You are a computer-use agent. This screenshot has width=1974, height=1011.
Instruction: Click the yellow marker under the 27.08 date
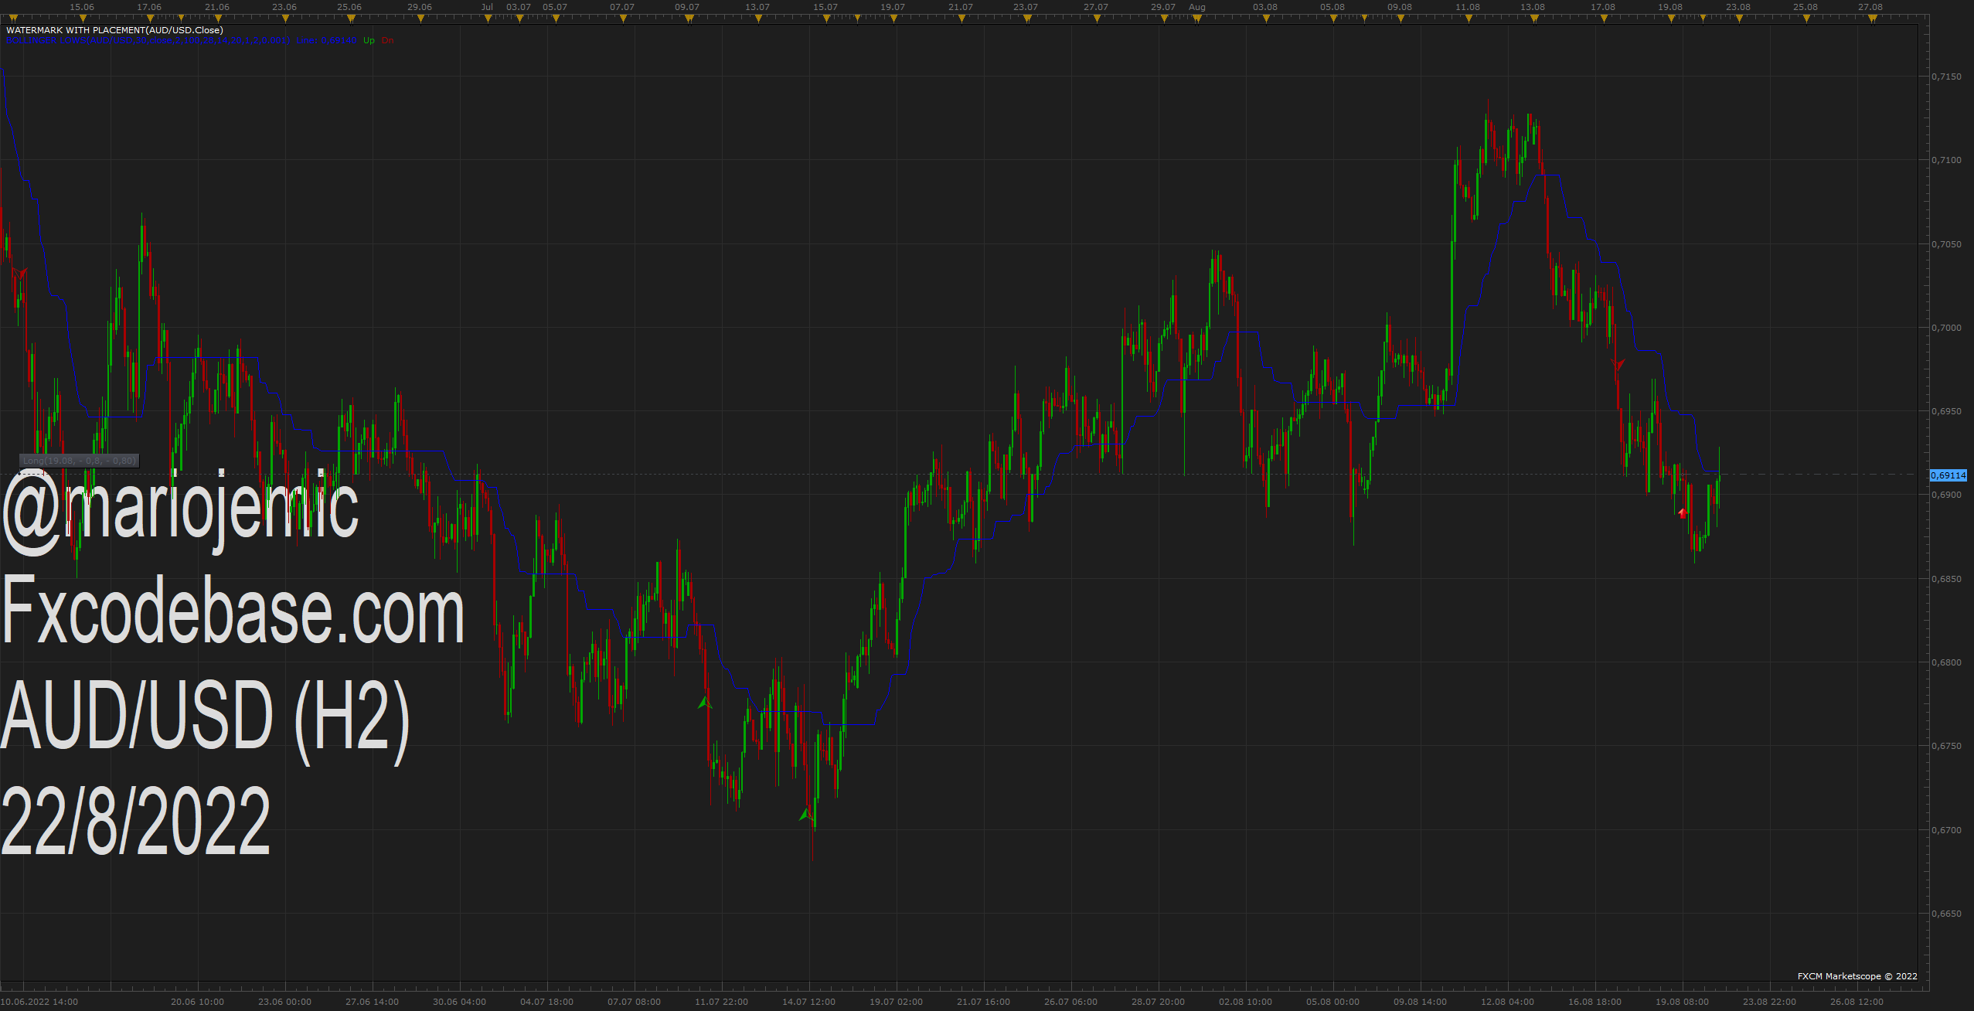(1873, 19)
